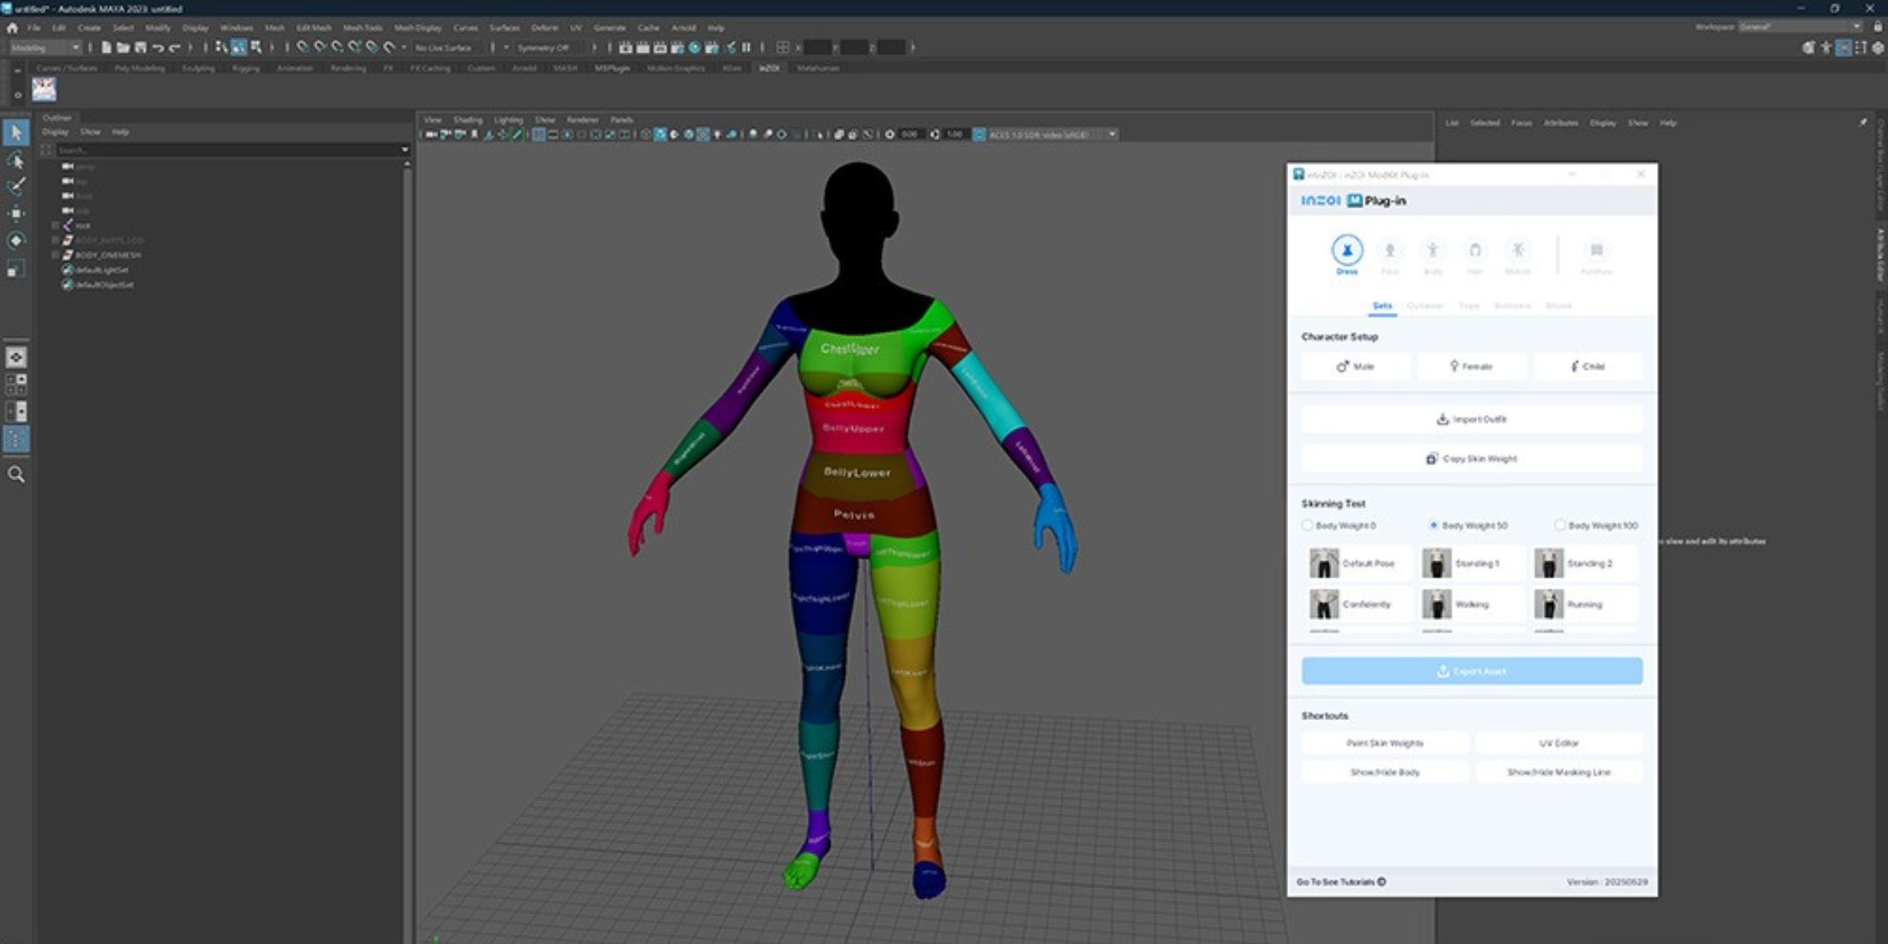Select the Face category icon in inZOI plug-in
This screenshot has height=944, width=1888.
[x=1389, y=250]
